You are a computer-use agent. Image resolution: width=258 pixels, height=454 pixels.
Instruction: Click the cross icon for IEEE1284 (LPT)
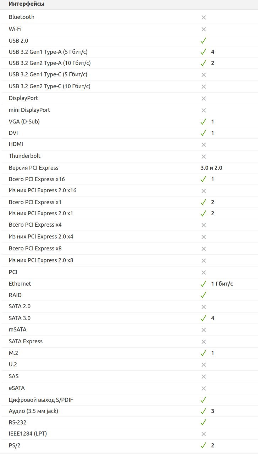click(x=204, y=434)
